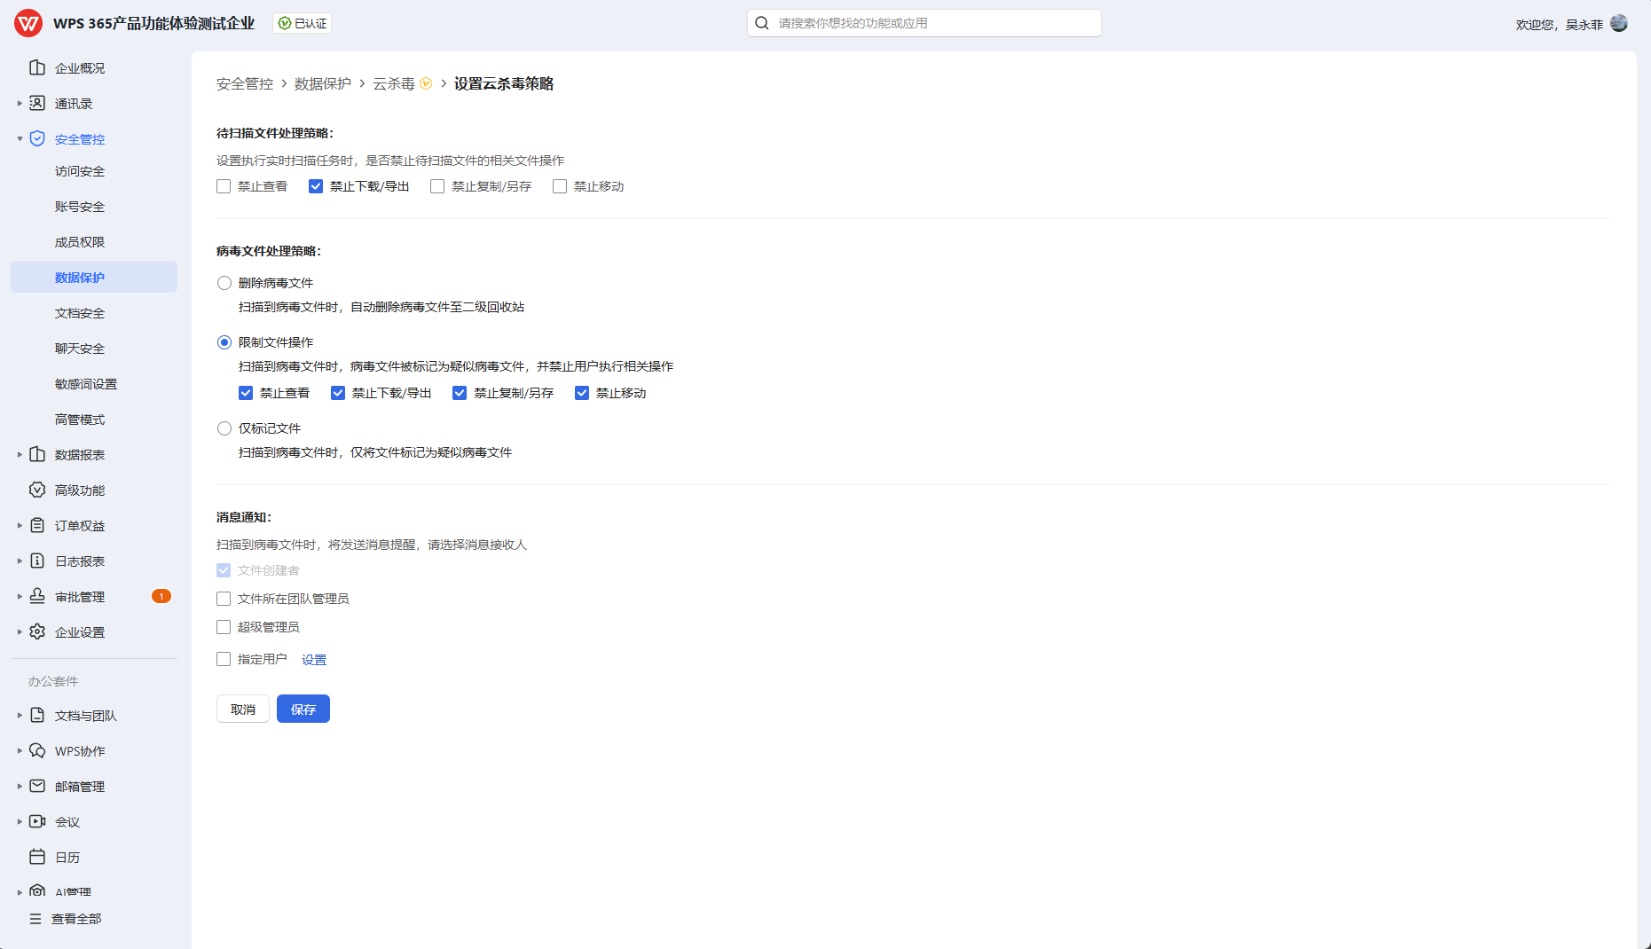Collapse the 安全管控 sidebar section
This screenshot has height=949, width=1651.
(20, 139)
